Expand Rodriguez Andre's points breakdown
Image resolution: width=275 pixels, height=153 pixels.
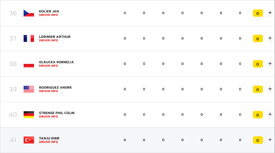(270, 89)
